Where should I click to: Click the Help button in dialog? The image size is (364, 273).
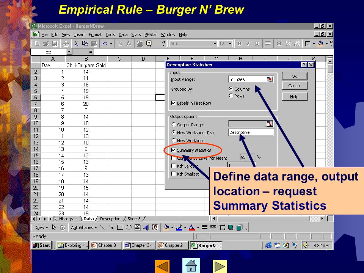294,97
